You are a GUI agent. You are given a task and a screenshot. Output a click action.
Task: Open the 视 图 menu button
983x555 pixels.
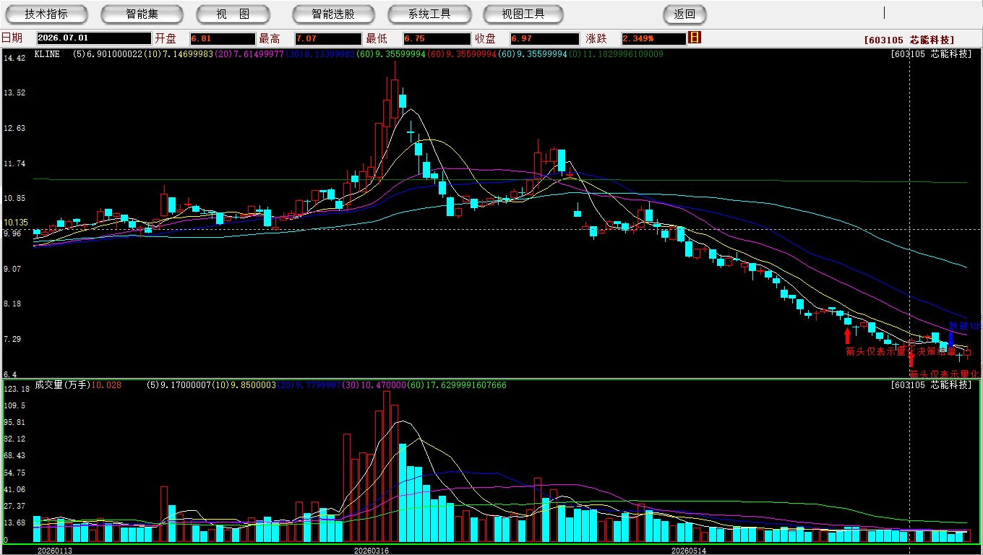[x=233, y=14]
